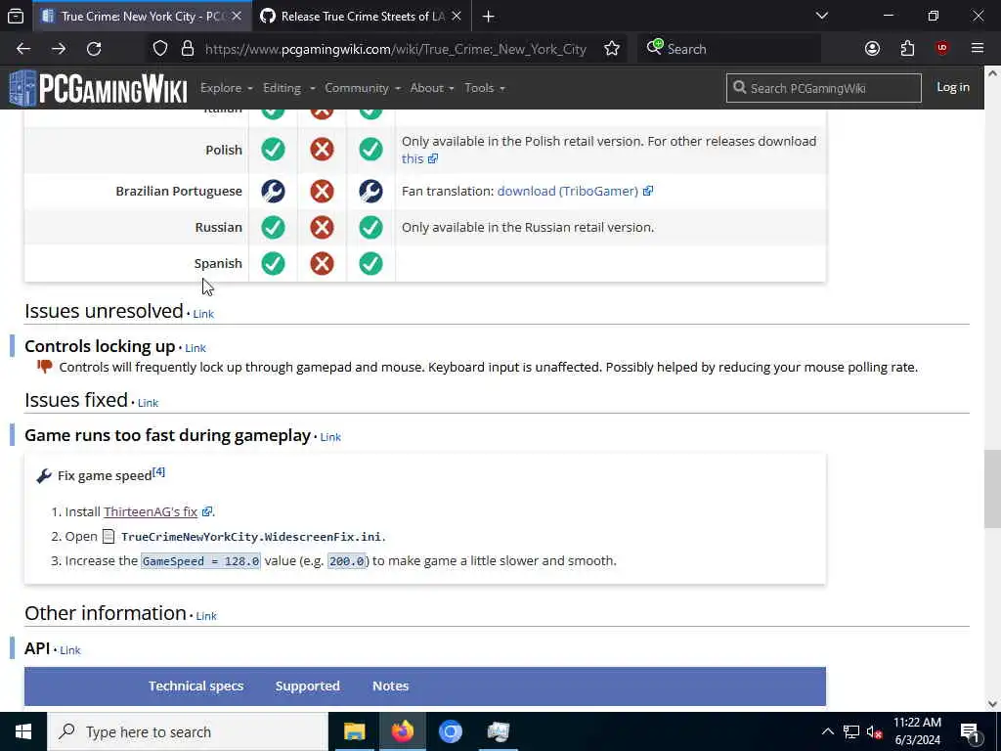The width and height of the screenshot is (1001, 751).
Task: Click Link next to Issues unresolved heading
Action: click(x=203, y=314)
